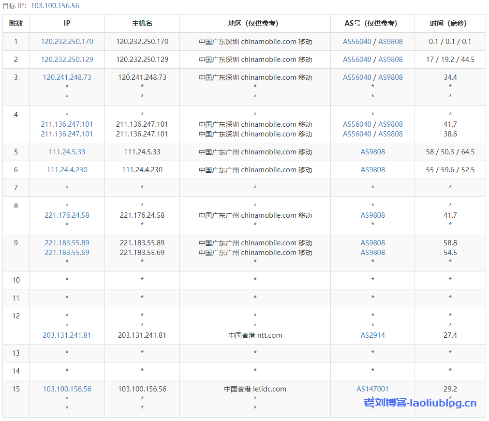Click the 时间（毫秒） column header

point(450,23)
